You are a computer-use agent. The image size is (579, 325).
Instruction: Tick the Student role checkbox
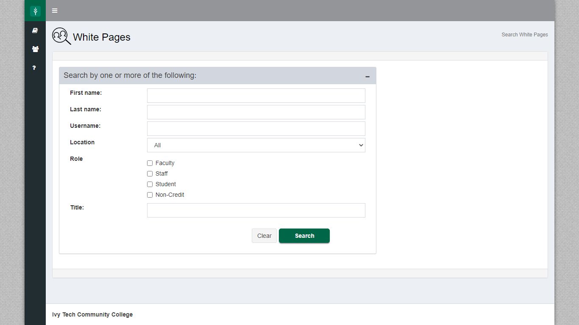(x=150, y=184)
